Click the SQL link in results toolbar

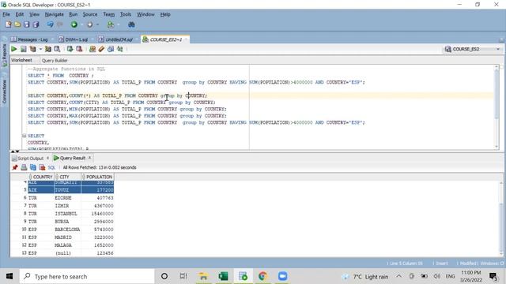51,167
